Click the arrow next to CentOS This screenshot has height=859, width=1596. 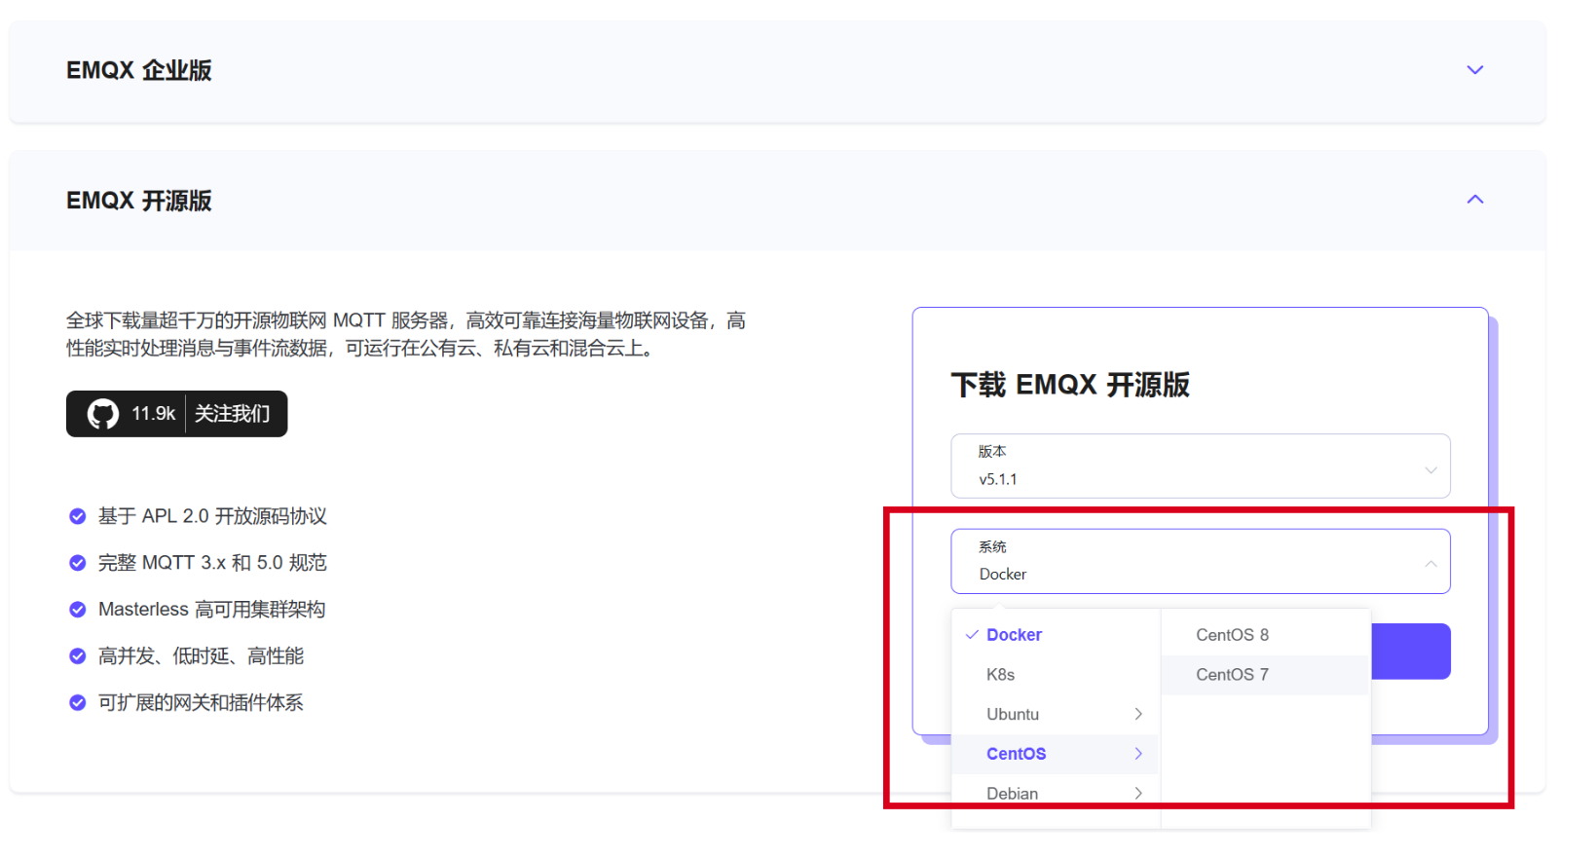coord(1138,754)
